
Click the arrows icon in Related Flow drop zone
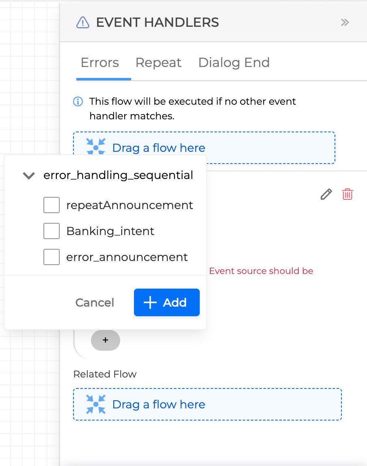tap(96, 404)
